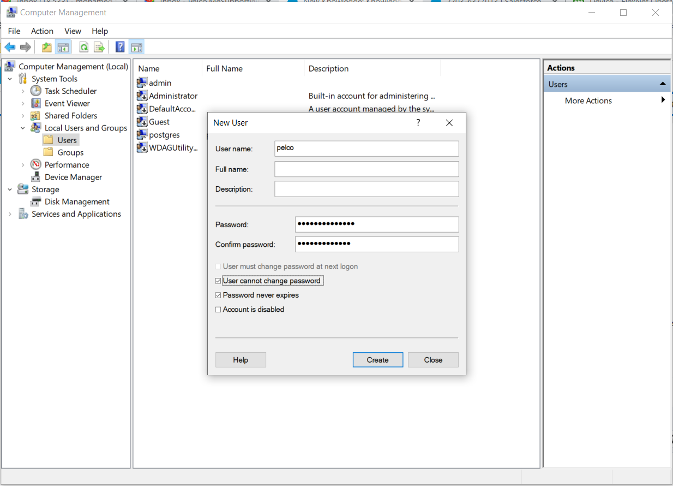Expand the Event Viewer node

click(23, 103)
